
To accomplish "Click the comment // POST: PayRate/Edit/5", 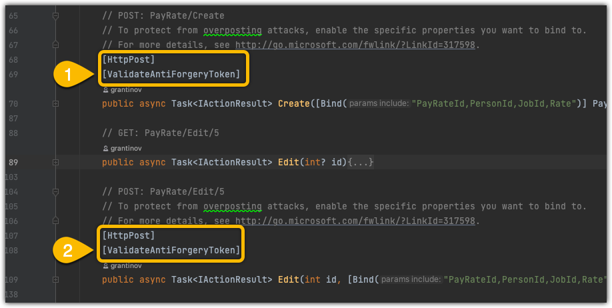I will click(163, 192).
